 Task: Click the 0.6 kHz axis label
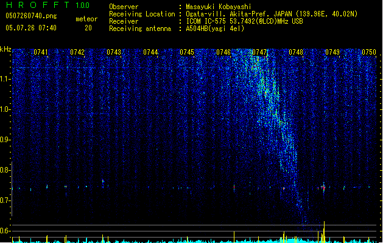point(5,231)
